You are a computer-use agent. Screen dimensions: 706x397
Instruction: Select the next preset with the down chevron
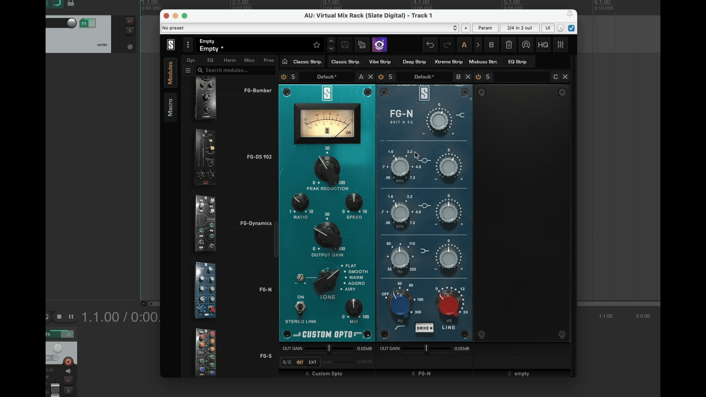click(x=331, y=49)
